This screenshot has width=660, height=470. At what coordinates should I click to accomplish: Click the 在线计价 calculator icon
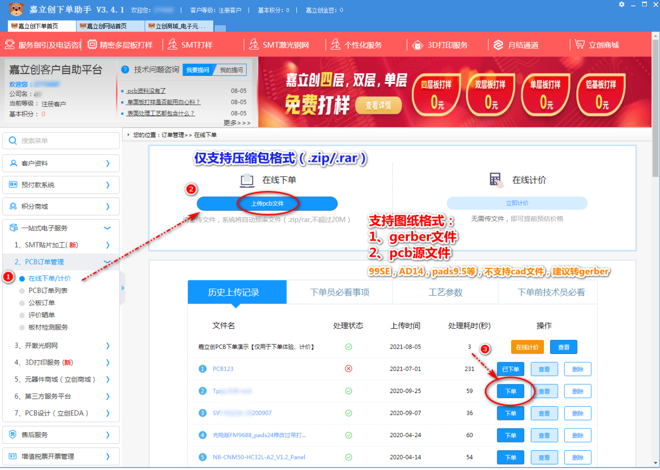(495, 180)
